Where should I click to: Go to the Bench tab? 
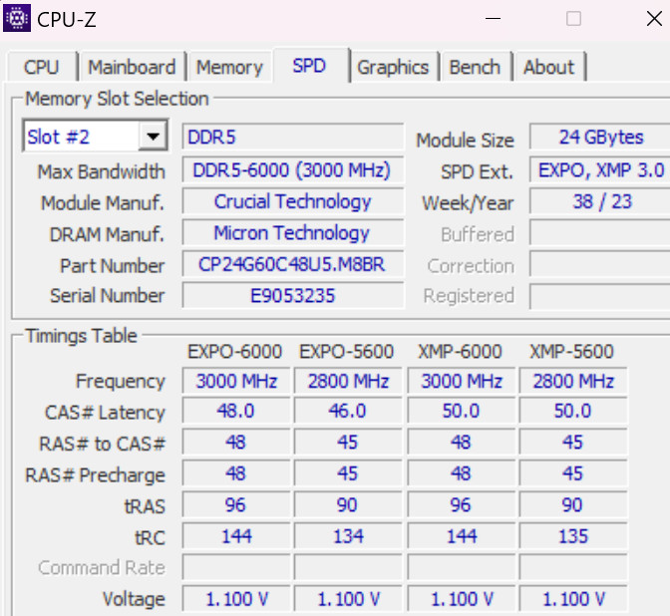475,67
